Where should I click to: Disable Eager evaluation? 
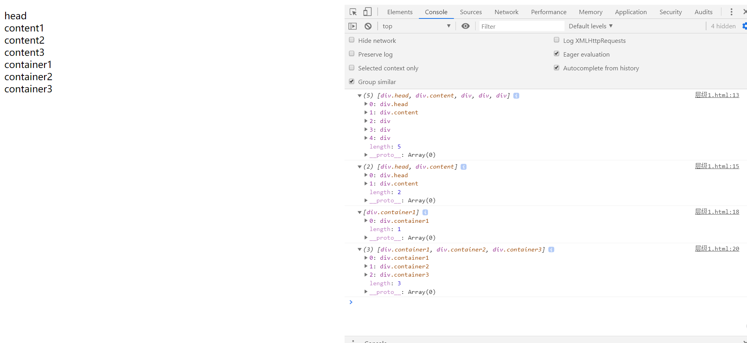point(557,54)
